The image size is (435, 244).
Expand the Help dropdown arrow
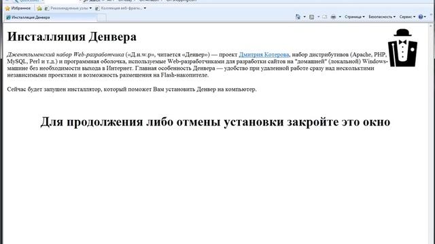pos(425,17)
